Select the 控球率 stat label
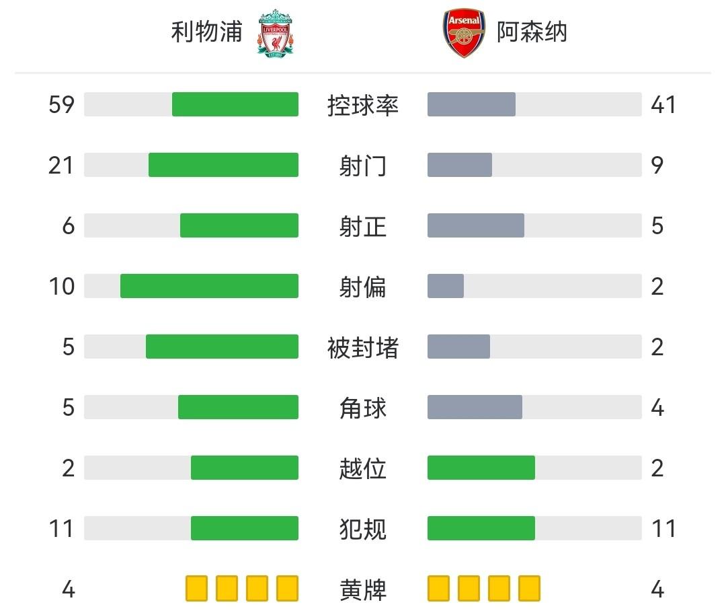Image resolution: width=726 pixels, height=615 pixels. [363, 105]
